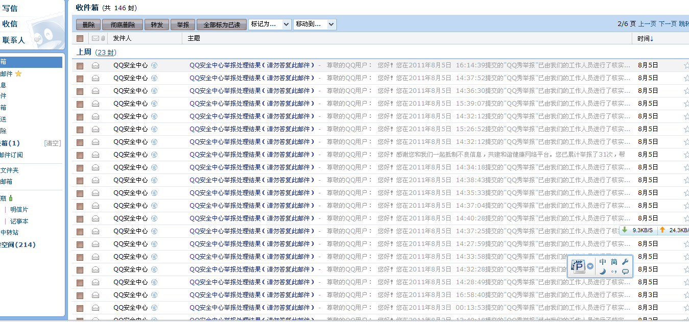
Task: Click sender contact icon in 16:58:40 row
Action: [x=154, y=295]
